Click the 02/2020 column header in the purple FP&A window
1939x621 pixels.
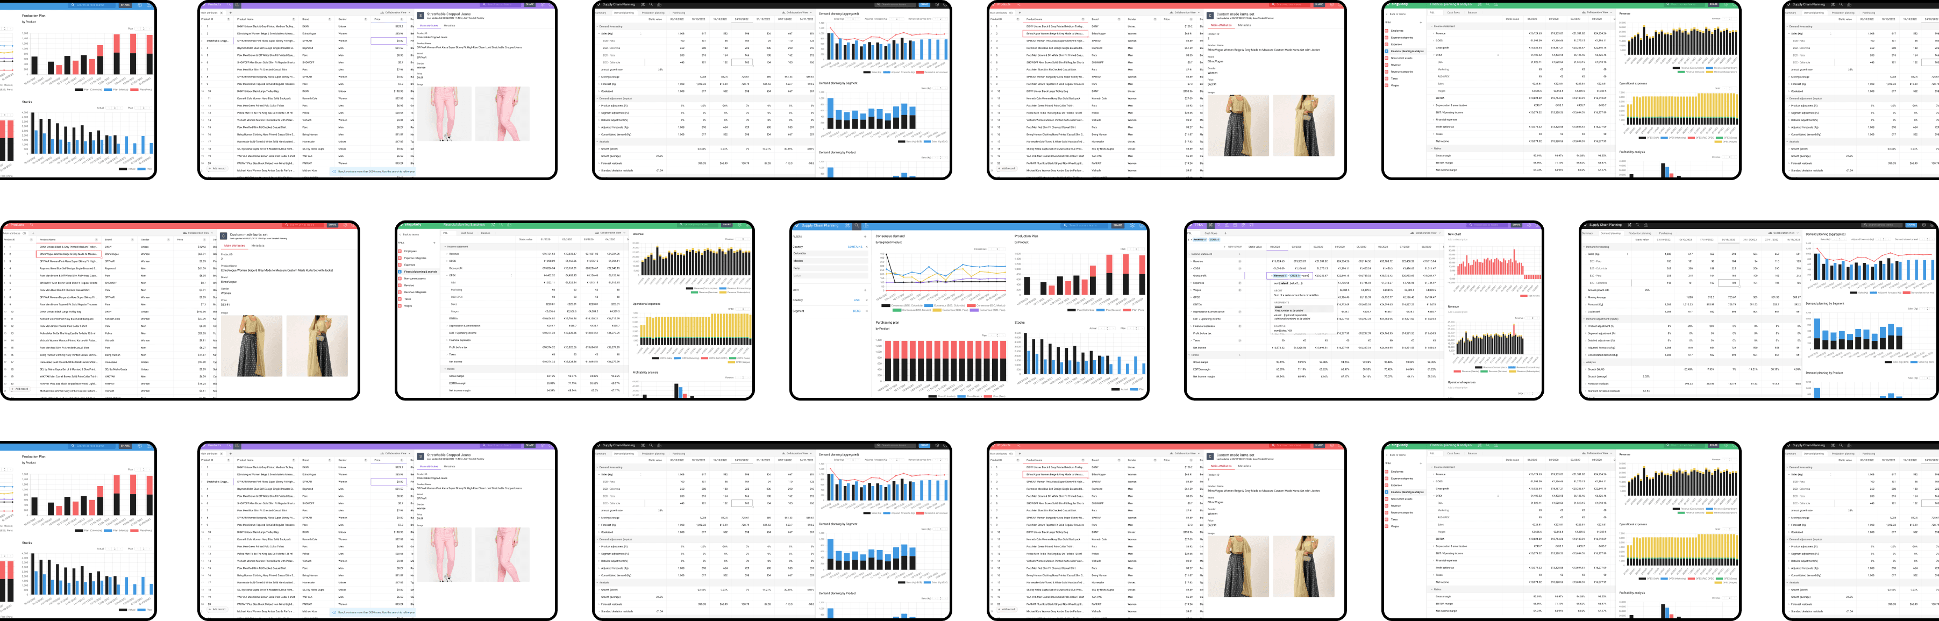[1297, 247]
